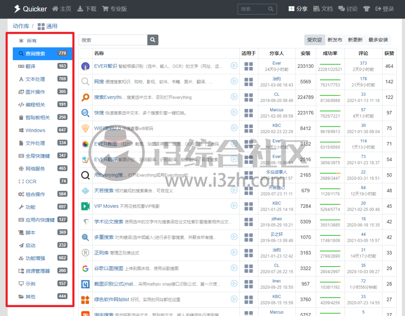The height and width of the screenshot is (316, 405).
Task: Open the 讨论 discussion page
Action: click(348, 9)
